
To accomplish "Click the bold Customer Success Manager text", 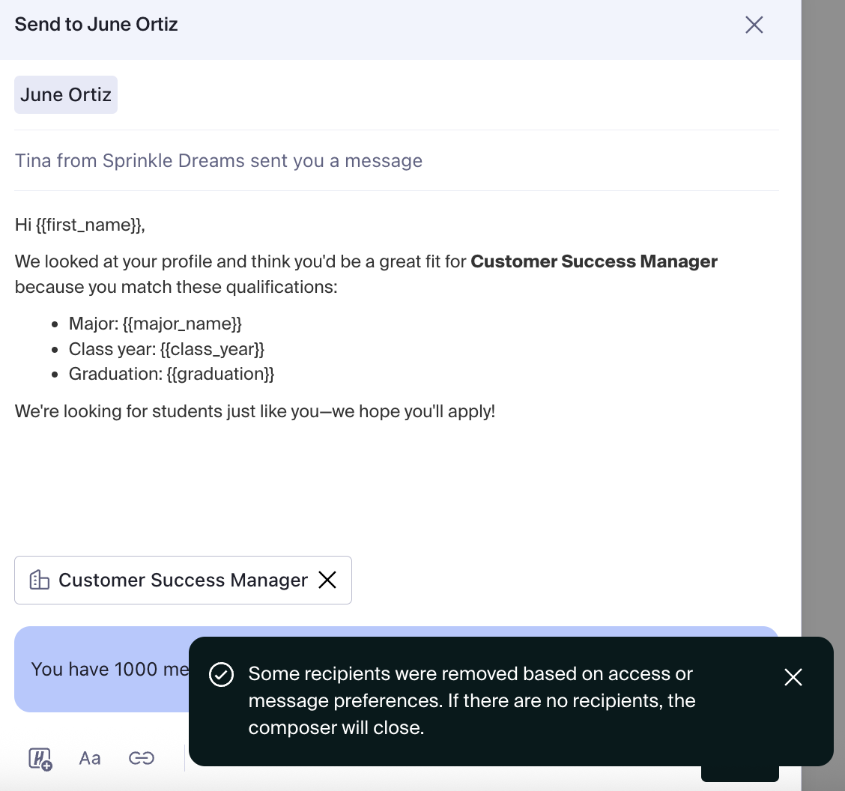I will coord(594,261).
